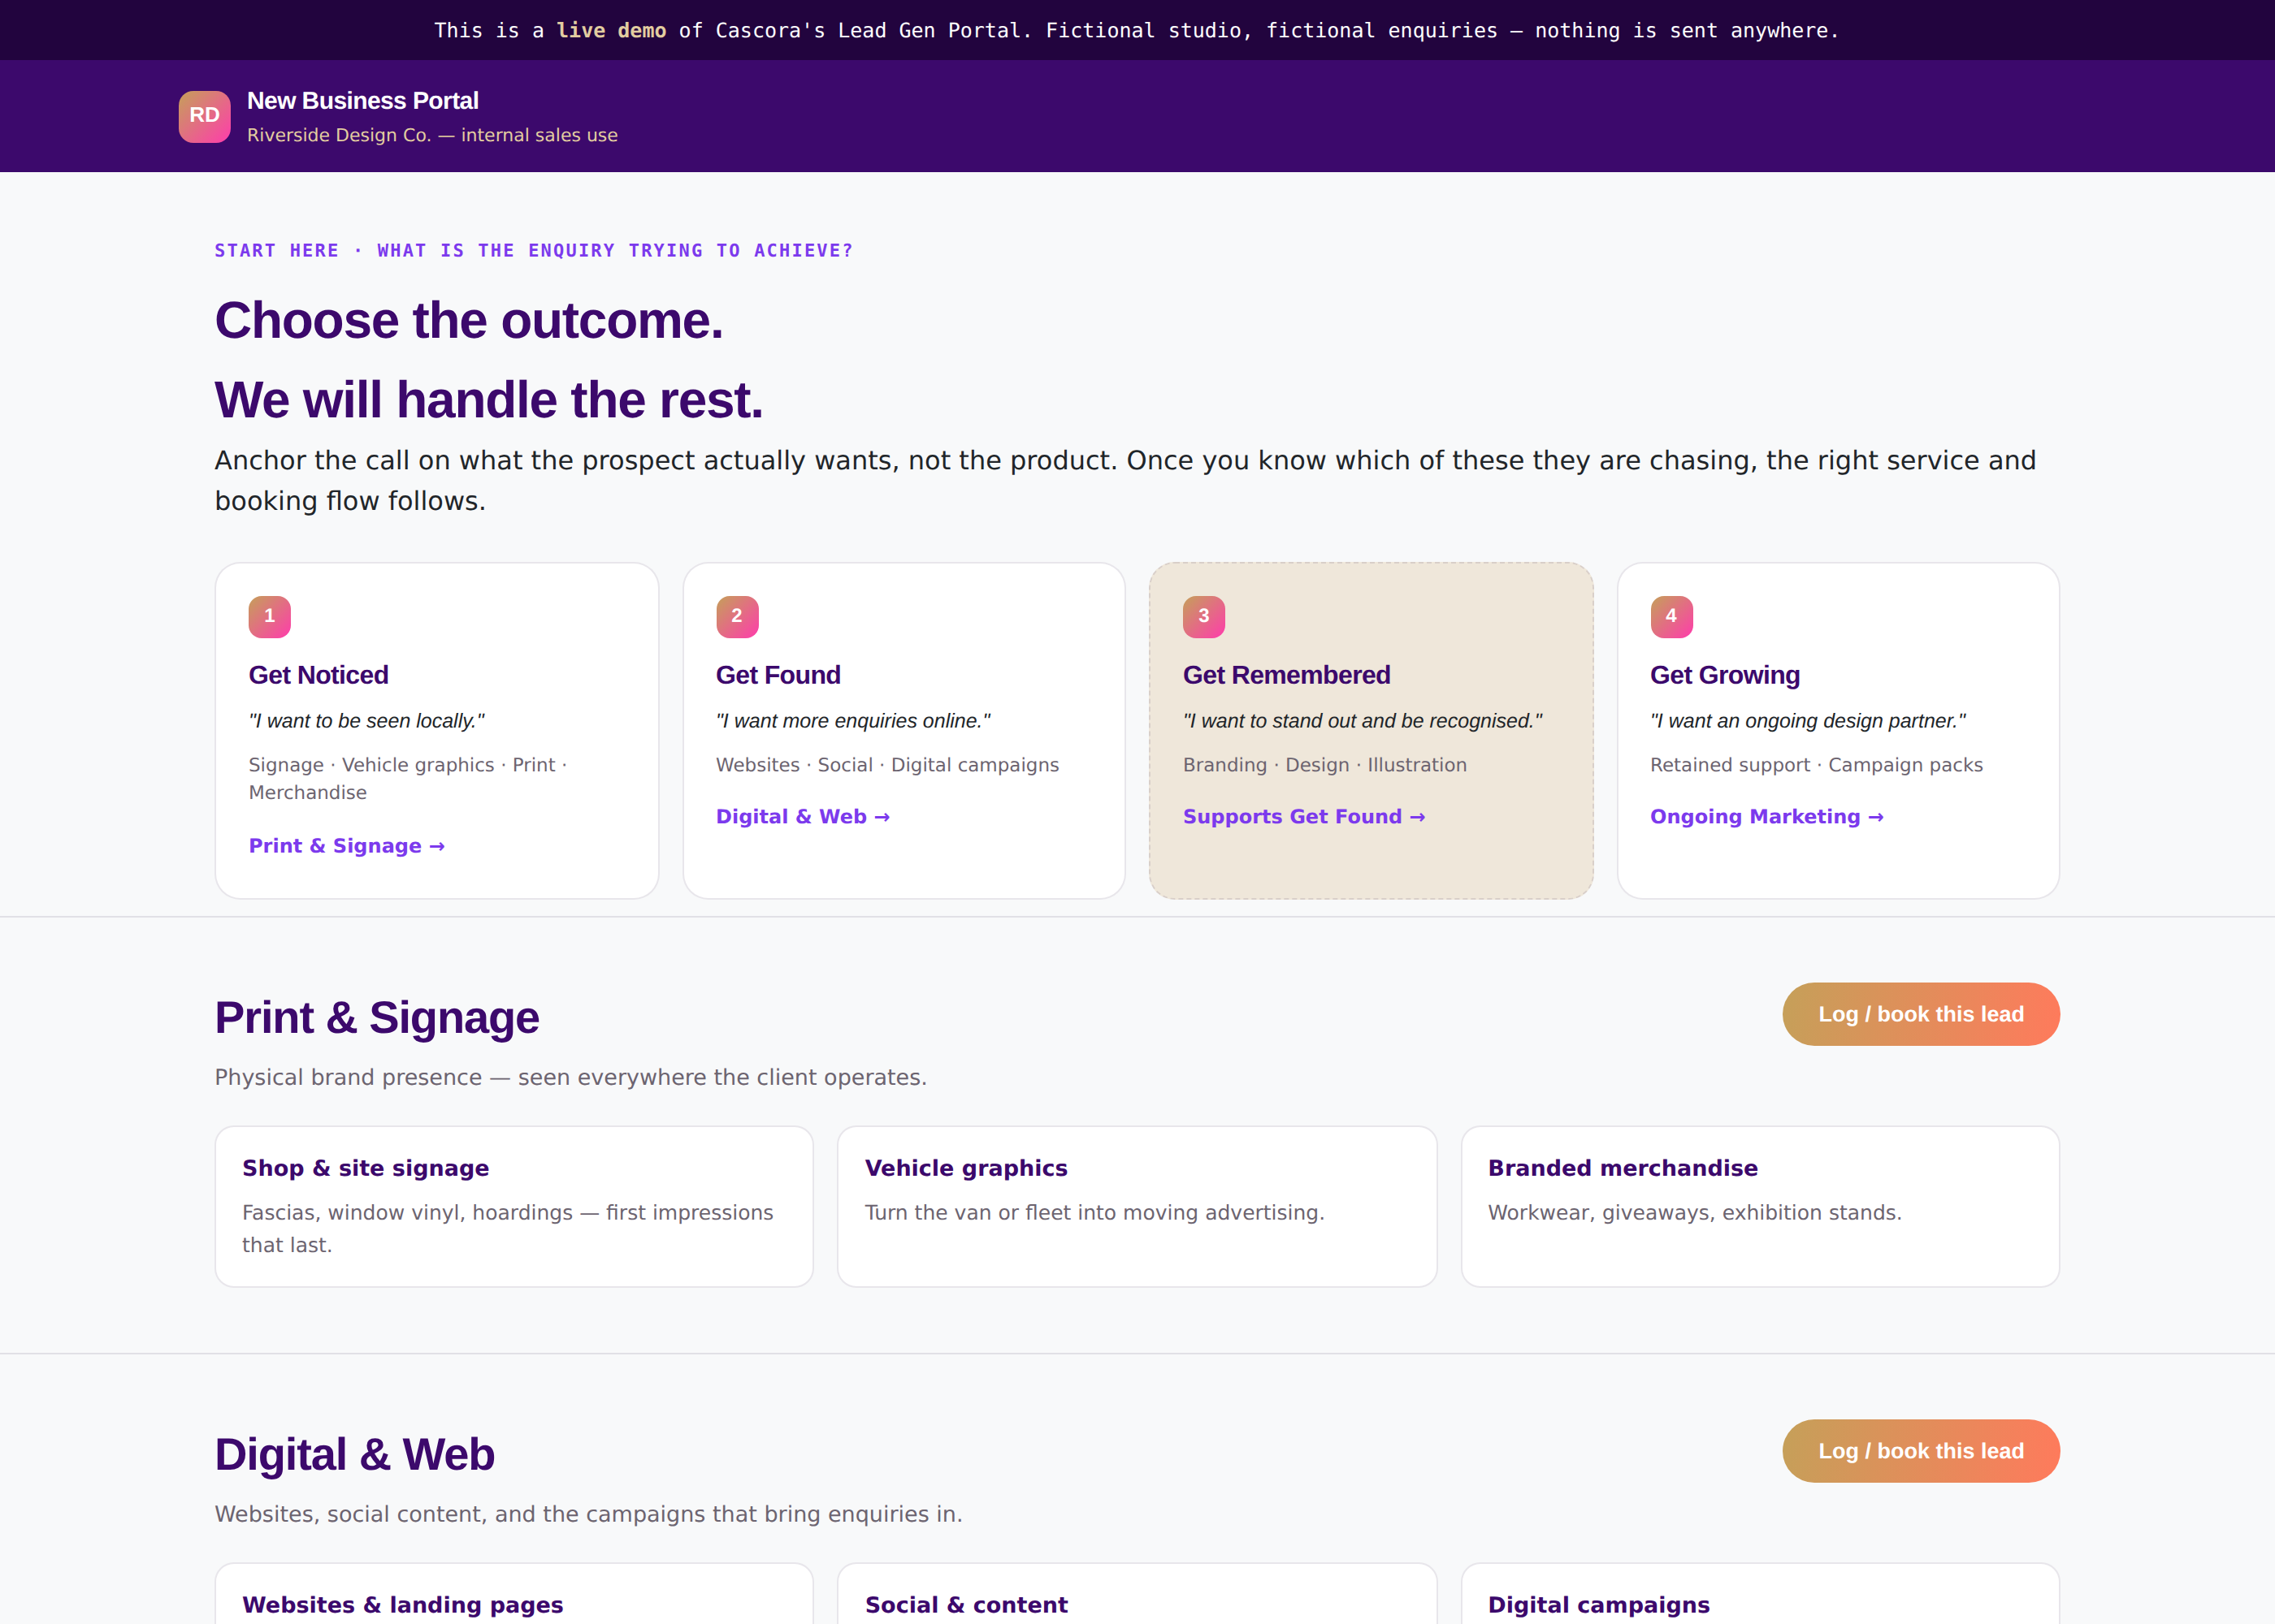Click "Websites · Social · Digital campaigns" text
The height and width of the screenshot is (1624, 2275).
point(887,765)
